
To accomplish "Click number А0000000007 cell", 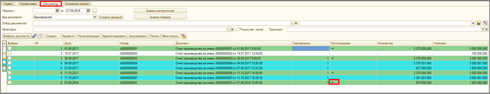I will tap(147, 78).
